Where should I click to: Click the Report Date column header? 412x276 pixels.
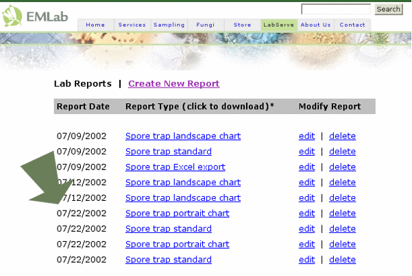click(83, 107)
